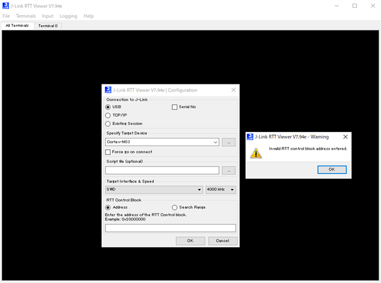Select the Existing Session radio button
The height and width of the screenshot is (283, 381).
click(108, 124)
